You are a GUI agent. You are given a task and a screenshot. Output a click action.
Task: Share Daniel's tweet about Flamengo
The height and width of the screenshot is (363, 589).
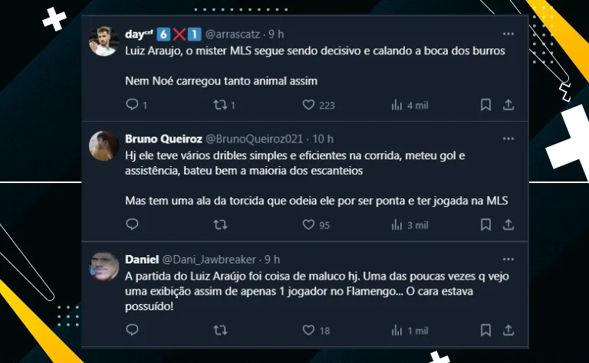click(x=508, y=330)
